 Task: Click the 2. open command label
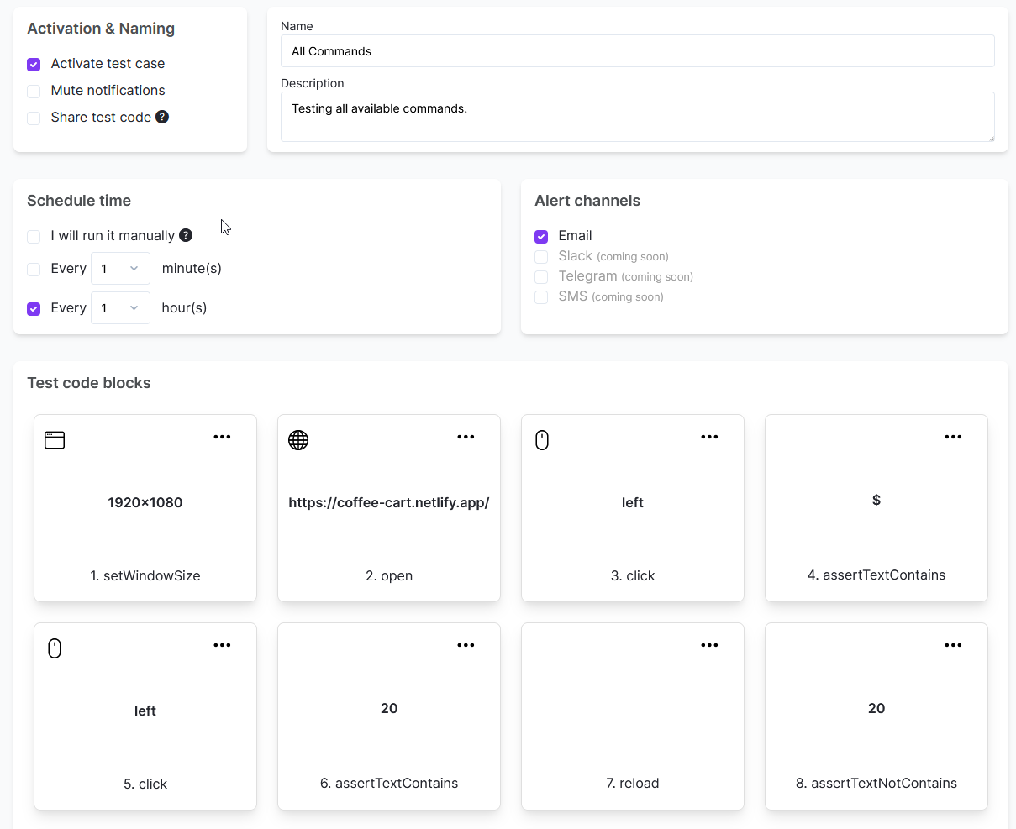(388, 575)
